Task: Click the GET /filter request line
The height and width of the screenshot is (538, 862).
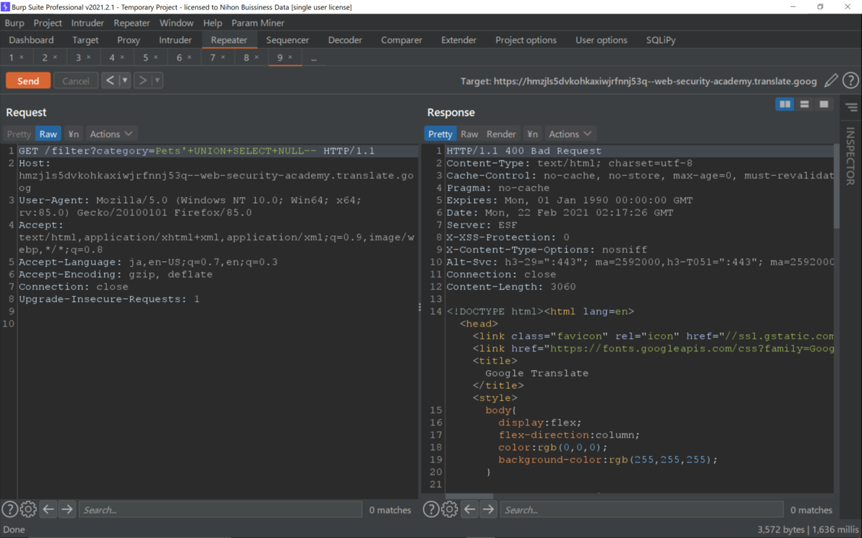Action: pyautogui.click(x=197, y=151)
